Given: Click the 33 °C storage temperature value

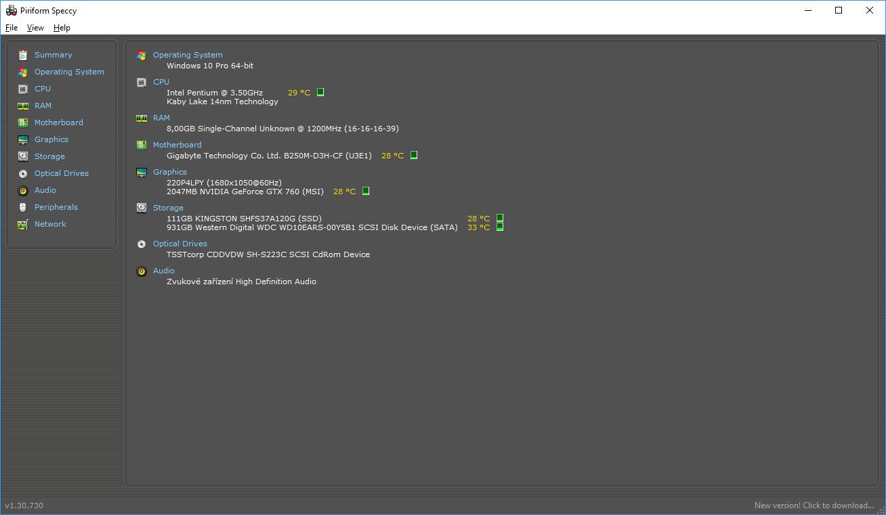Looking at the screenshot, I should pyautogui.click(x=478, y=227).
